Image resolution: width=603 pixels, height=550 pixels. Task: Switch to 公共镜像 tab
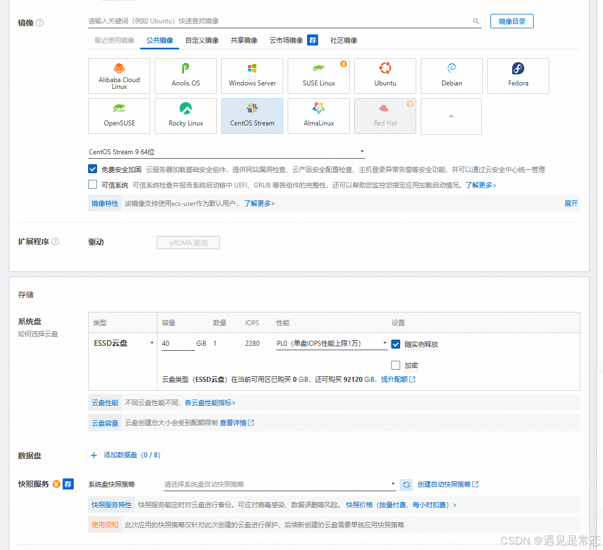pos(160,41)
